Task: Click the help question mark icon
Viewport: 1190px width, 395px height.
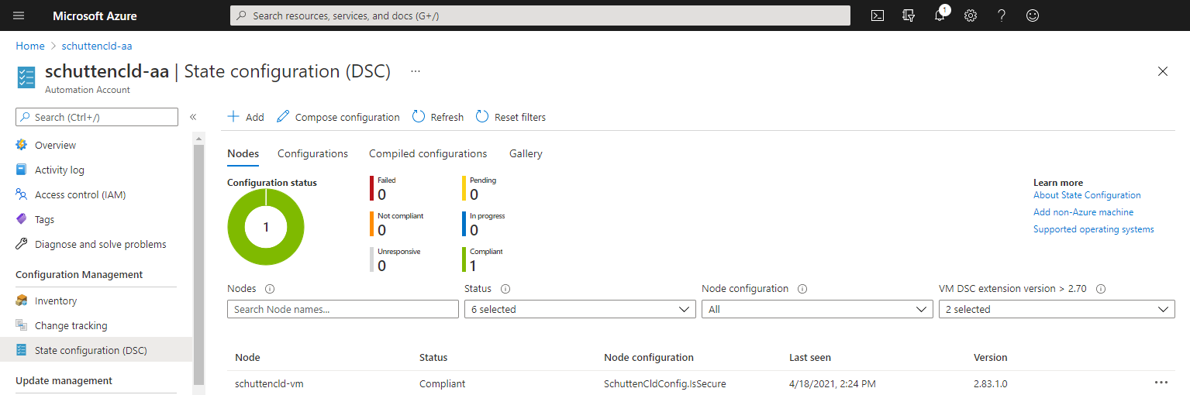Action: coord(1002,15)
